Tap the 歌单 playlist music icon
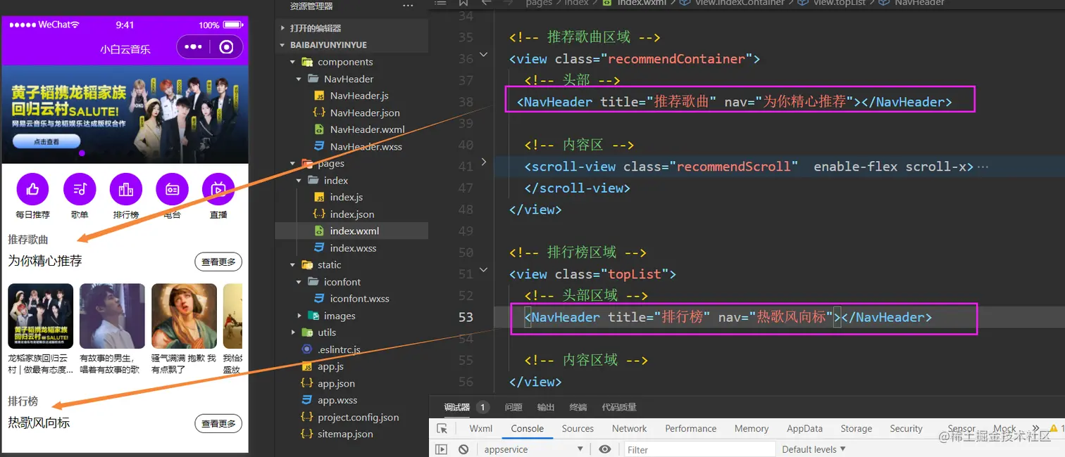Viewport: 1065px width, 457px height. [x=80, y=188]
